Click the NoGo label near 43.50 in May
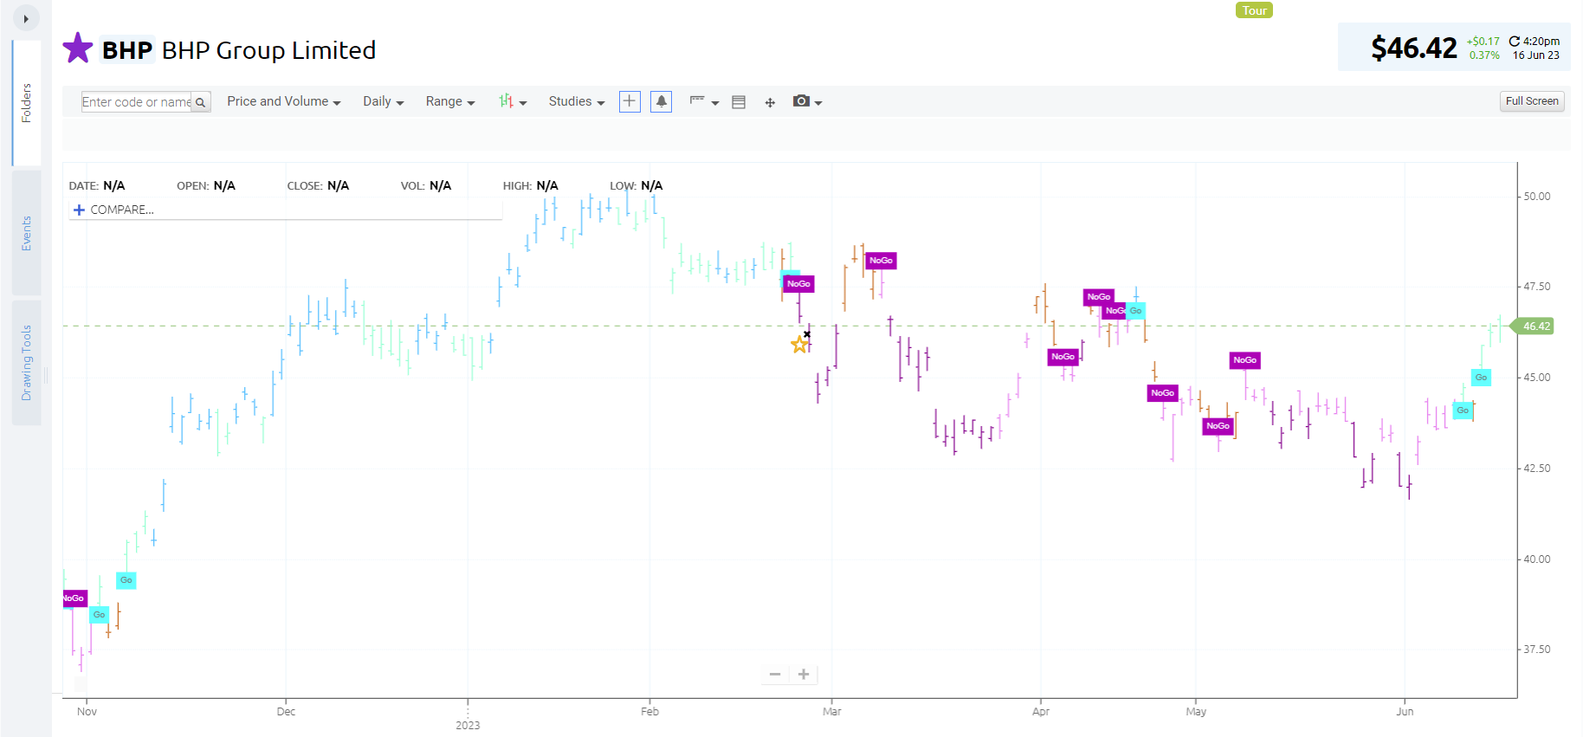Viewport: 1583px width, 737px height. [1218, 426]
